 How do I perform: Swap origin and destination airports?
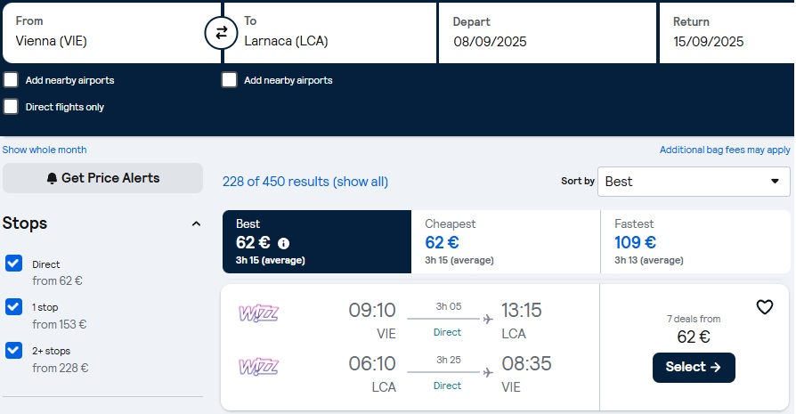click(x=221, y=33)
